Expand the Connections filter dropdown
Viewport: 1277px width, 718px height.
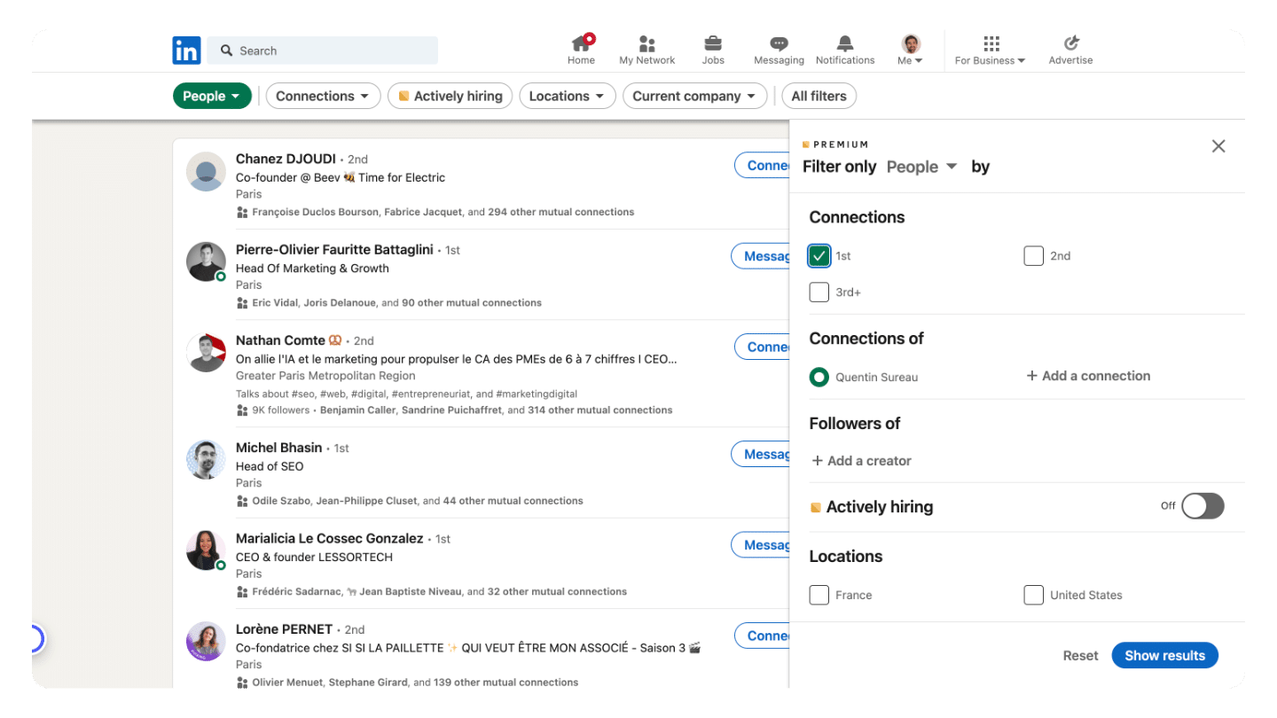click(x=324, y=96)
